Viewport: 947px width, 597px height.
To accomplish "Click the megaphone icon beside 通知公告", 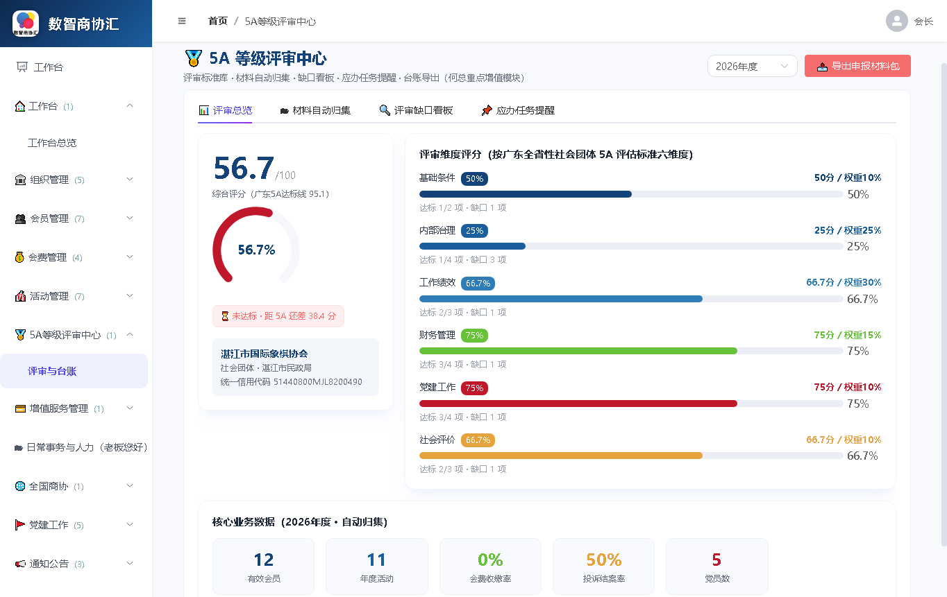I will click(x=20, y=564).
